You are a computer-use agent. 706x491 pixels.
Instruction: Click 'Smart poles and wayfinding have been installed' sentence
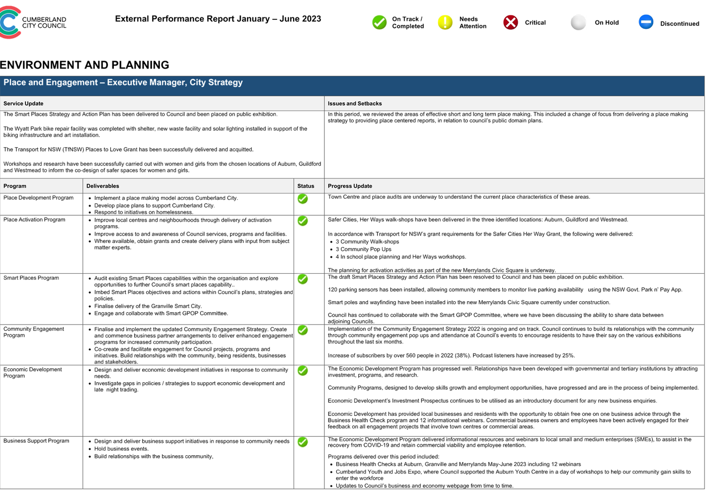[469, 302]
